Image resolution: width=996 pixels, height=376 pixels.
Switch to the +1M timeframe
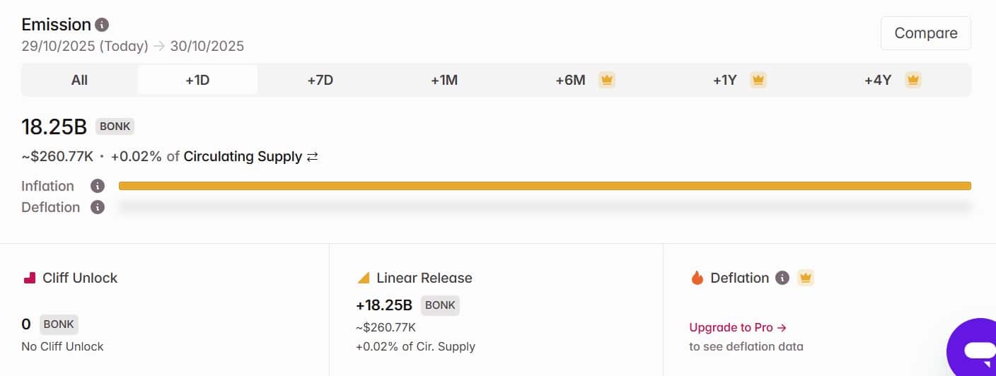tap(444, 80)
